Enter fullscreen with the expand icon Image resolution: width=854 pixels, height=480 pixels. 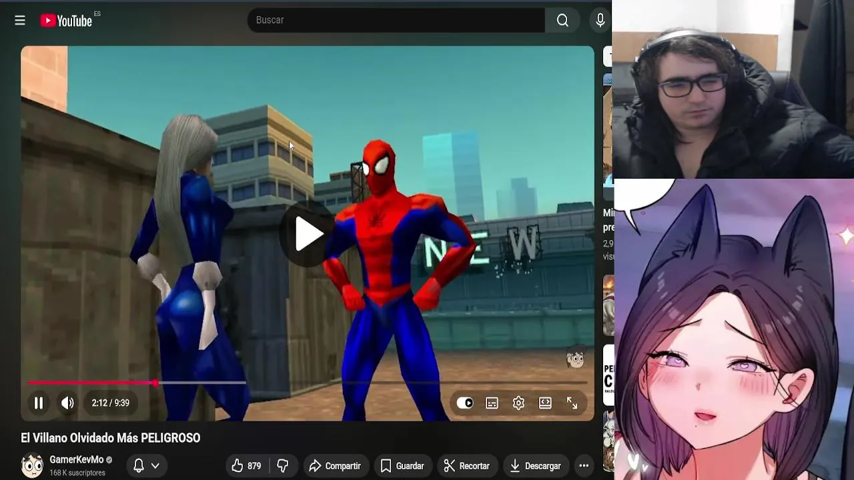click(572, 403)
